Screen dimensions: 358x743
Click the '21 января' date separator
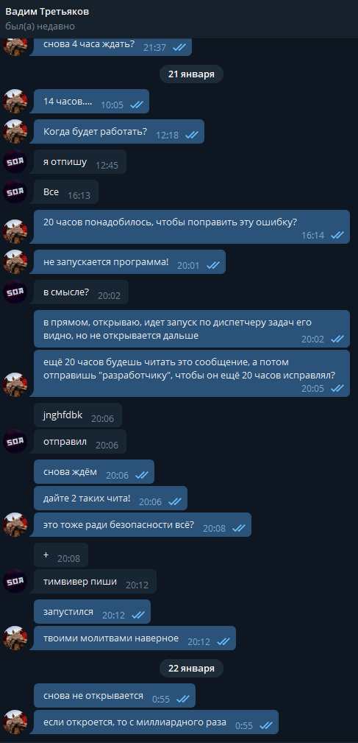point(191,74)
